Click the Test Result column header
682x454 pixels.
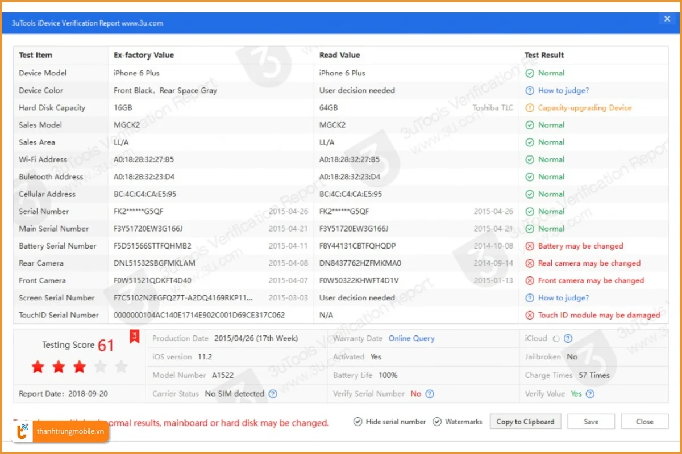tap(544, 56)
